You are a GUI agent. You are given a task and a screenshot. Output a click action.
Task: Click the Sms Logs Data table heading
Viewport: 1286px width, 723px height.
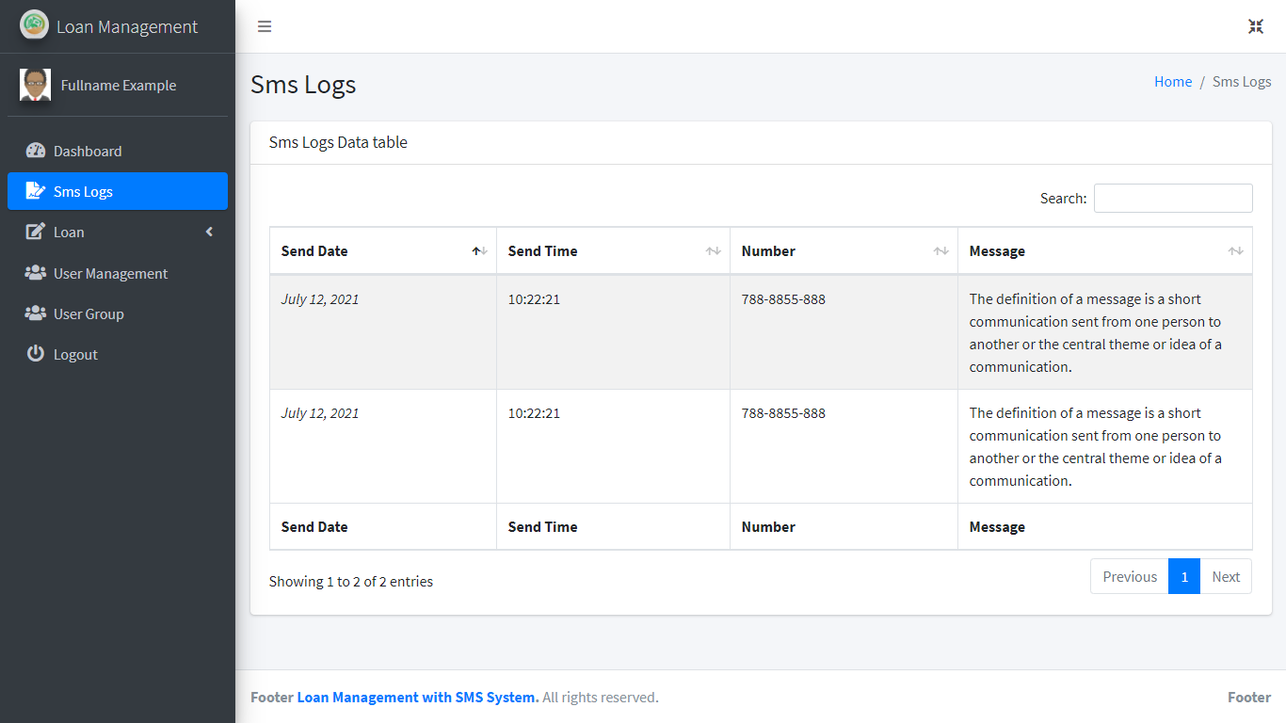click(338, 143)
